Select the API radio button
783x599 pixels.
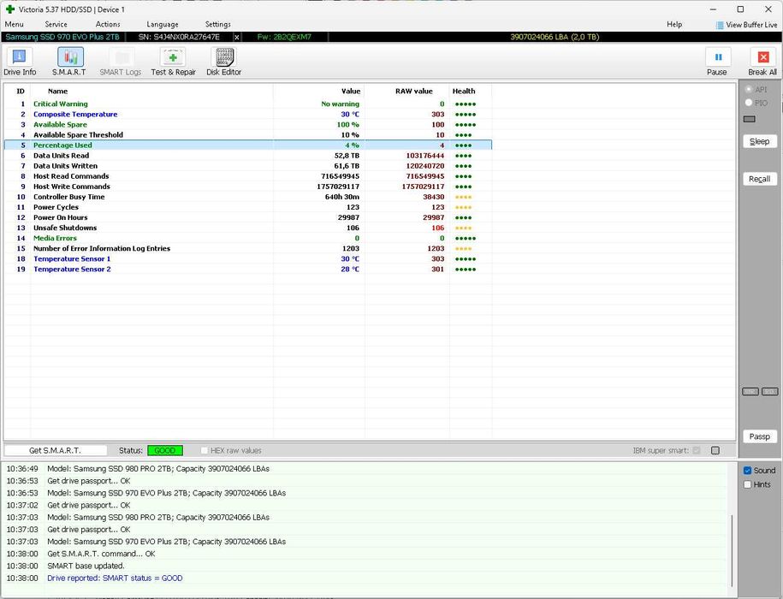[749, 89]
